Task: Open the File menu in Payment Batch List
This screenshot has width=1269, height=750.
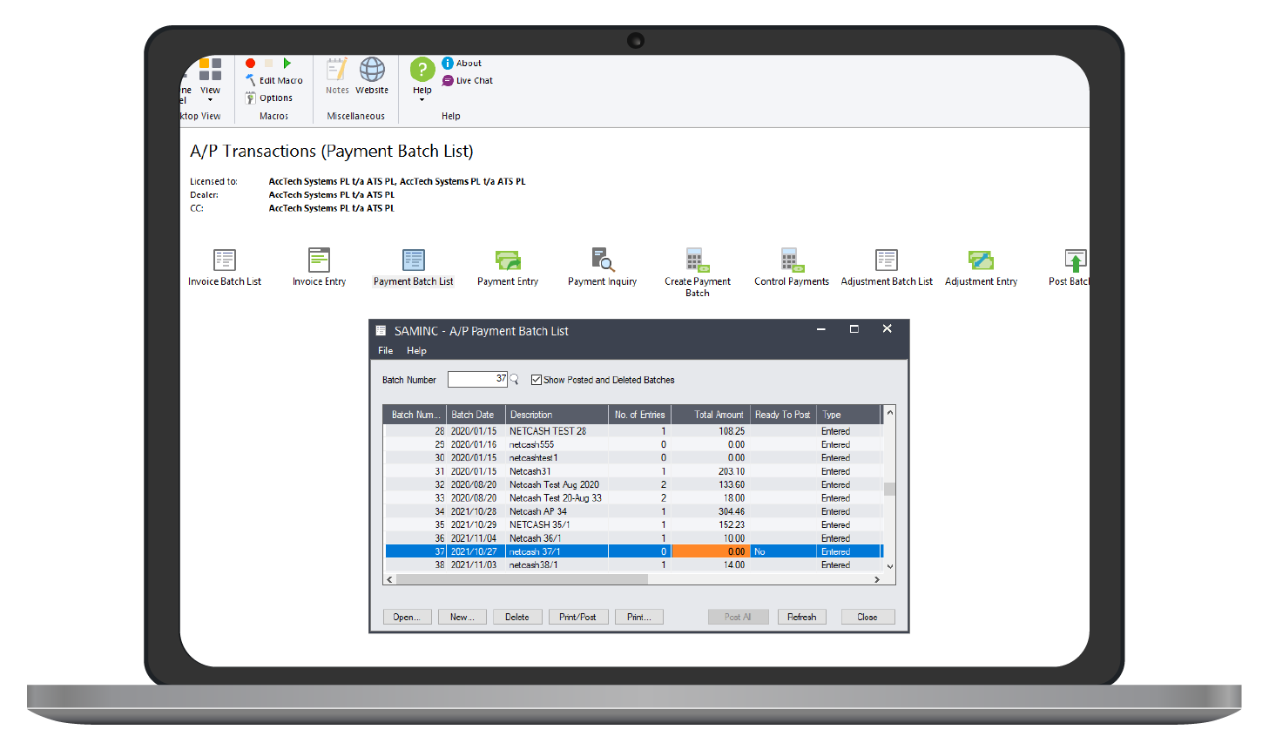Action: (x=386, y=350)
